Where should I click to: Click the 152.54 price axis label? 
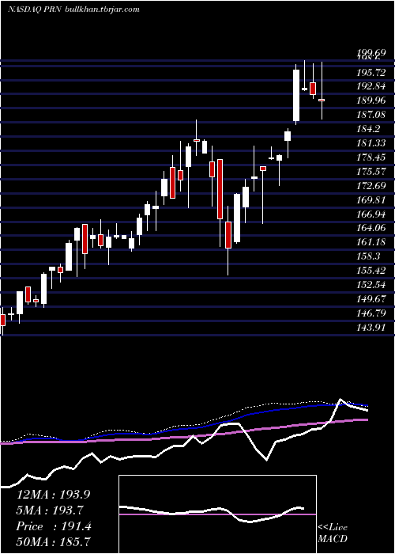(x=372, y=284)
